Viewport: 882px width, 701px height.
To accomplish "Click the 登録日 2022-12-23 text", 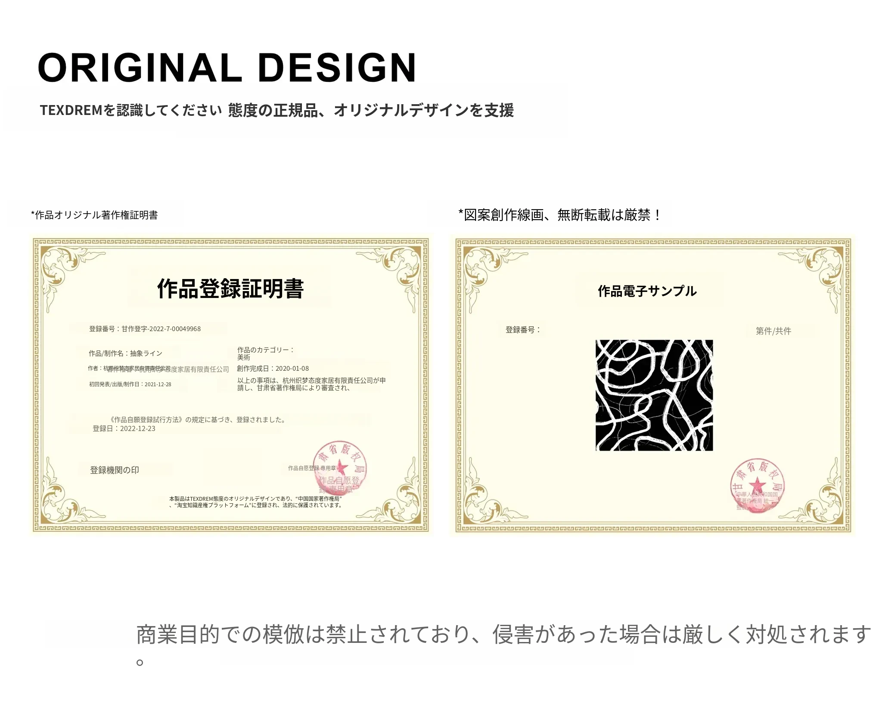I will coord(124,428).
